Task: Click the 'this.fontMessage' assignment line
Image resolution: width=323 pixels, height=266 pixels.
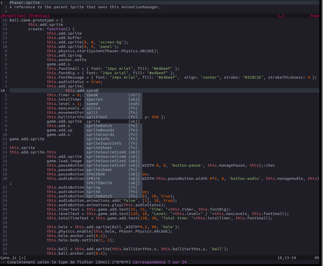Action: click(182, 77)
